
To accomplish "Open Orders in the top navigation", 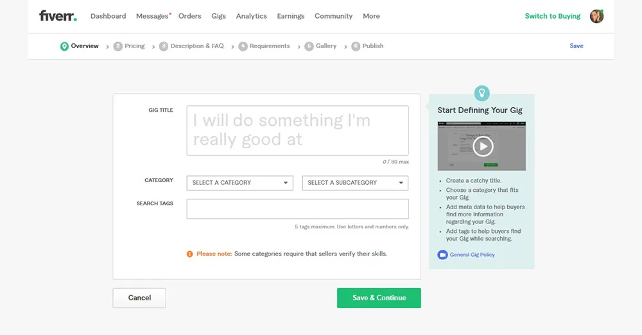I will point(190,16).
